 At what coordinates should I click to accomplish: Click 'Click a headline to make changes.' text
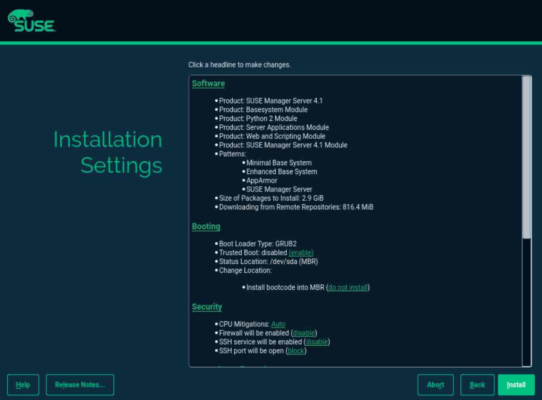click(x=239, y=65)
